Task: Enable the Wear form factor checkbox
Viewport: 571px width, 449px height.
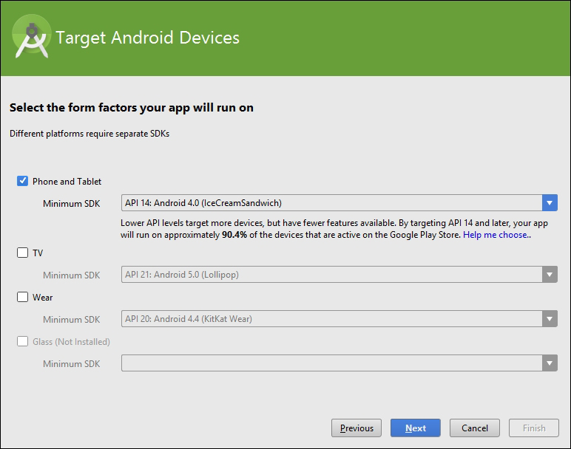Action: [23, 297]
